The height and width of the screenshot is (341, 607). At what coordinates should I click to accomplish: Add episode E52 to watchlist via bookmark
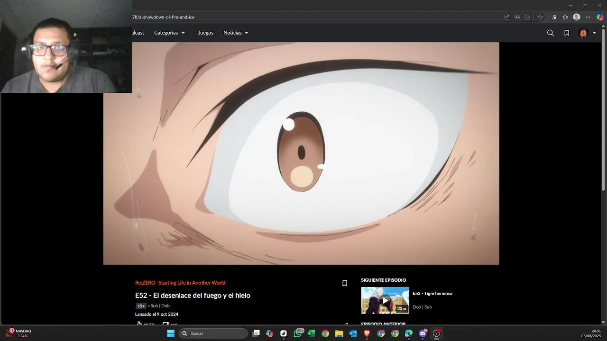345,283
